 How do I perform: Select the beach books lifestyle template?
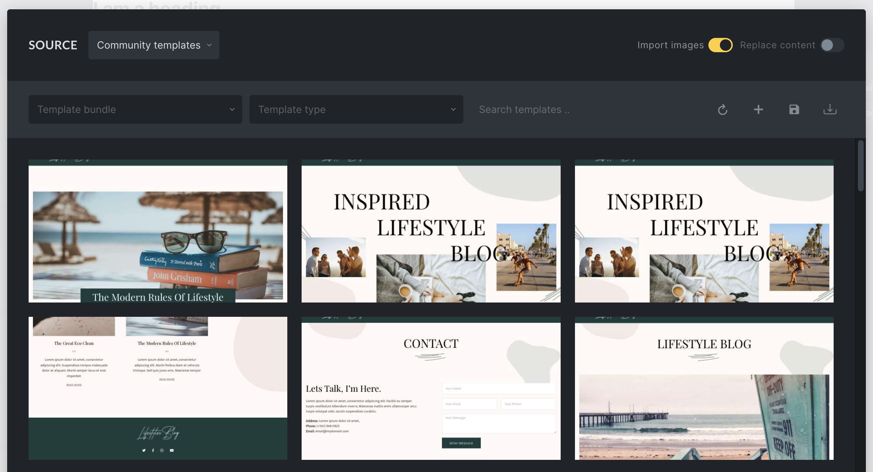(158, 231)
